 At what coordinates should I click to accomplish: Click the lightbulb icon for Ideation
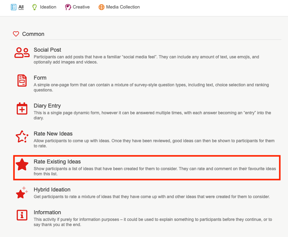click(x=35, y=7)
